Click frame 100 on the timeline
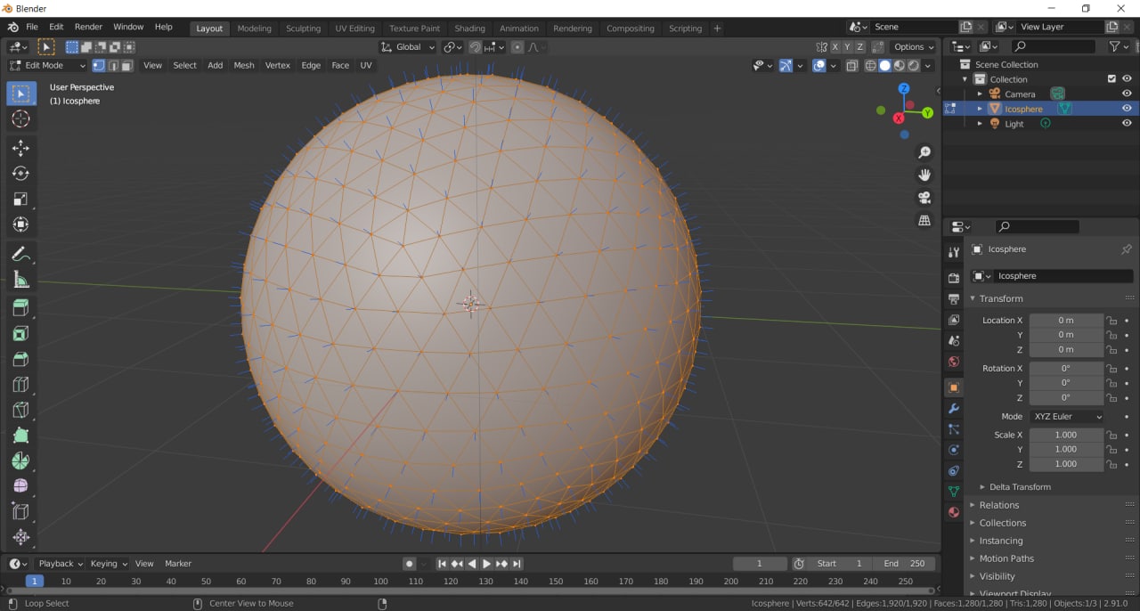This screenshot has height=611, width=1140. pos(380,582)
